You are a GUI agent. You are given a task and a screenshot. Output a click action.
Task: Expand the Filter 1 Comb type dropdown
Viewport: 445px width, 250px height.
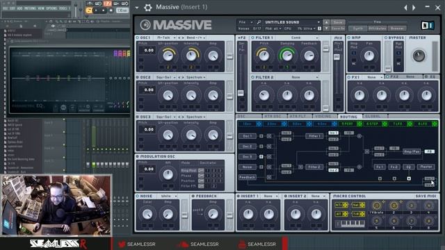[304, 37]
